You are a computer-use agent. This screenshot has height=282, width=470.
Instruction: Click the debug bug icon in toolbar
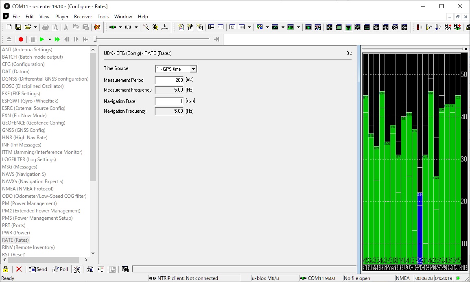click(155, 27)
